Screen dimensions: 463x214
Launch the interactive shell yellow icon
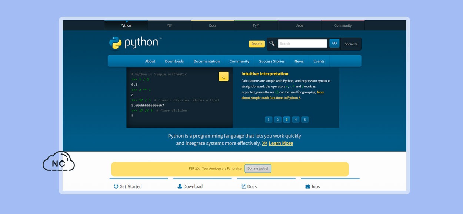pyautogui.click(x=223, y=76)
